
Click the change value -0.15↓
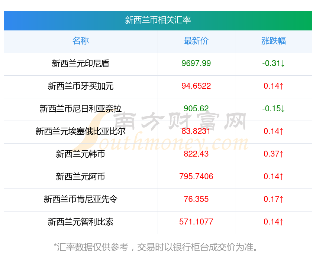click(x=274, y=109)
